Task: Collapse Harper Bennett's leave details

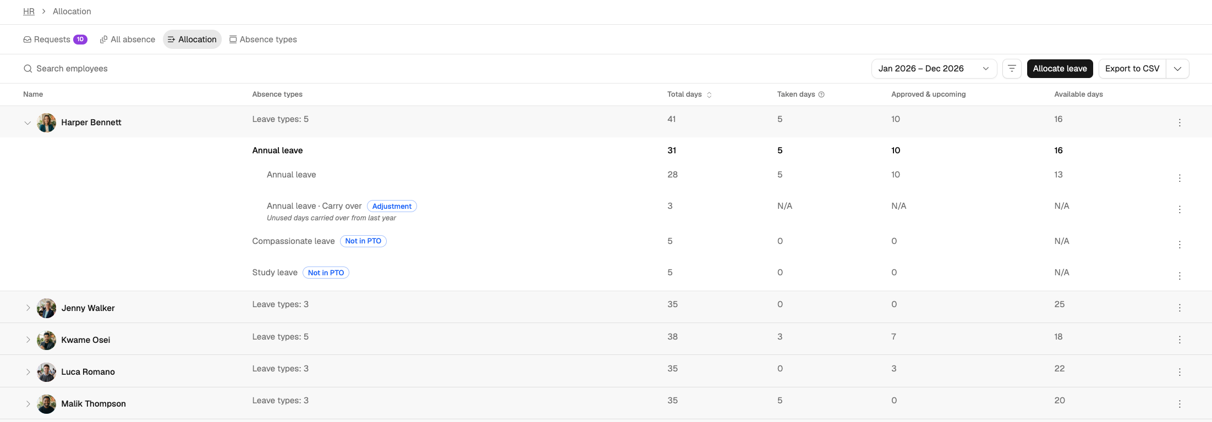Action: [x=28, y=123]
